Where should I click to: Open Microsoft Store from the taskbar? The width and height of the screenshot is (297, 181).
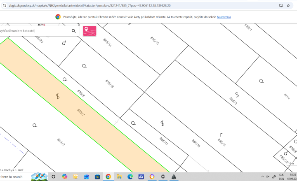pos(97,176)
